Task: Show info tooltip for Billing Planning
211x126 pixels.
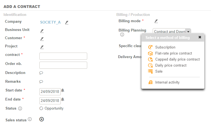Action: 122,35
